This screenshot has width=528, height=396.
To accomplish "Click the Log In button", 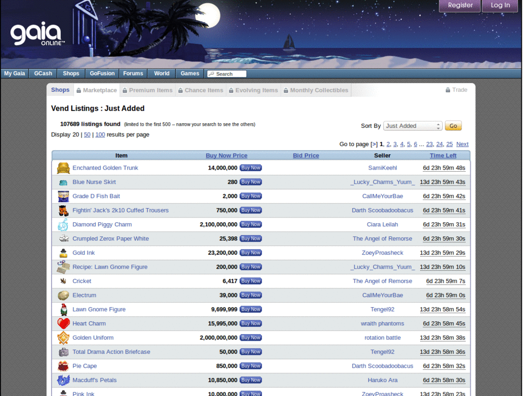I will [500, 5].
